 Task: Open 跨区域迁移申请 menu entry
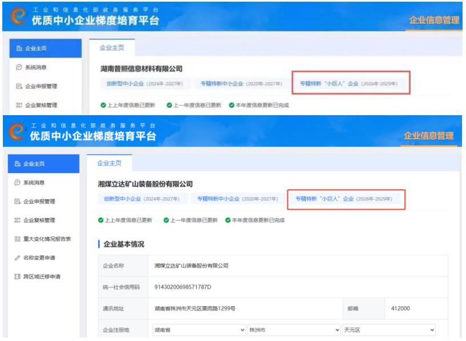coord(43,277)
